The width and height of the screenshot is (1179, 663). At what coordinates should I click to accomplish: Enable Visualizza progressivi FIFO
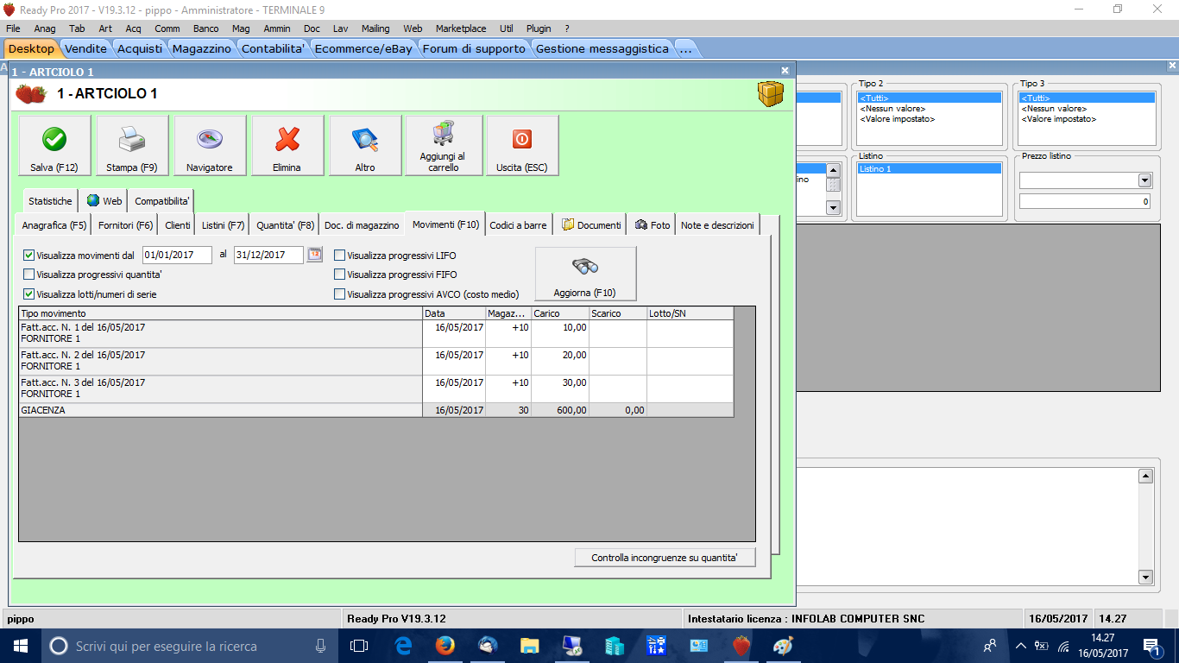pyautogui.click(x=339, y=275)
